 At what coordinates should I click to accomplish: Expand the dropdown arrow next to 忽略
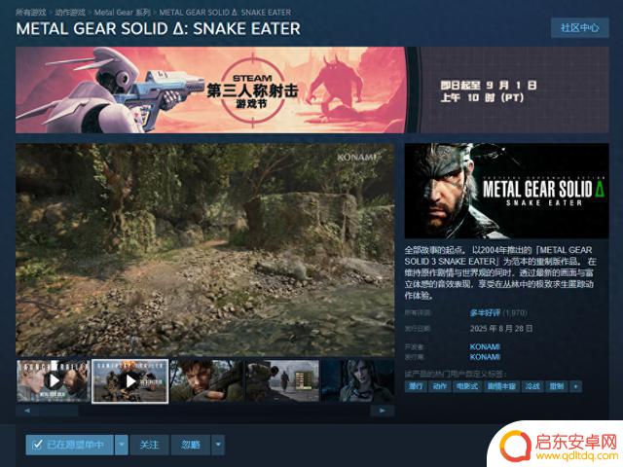tap(218, 445)
